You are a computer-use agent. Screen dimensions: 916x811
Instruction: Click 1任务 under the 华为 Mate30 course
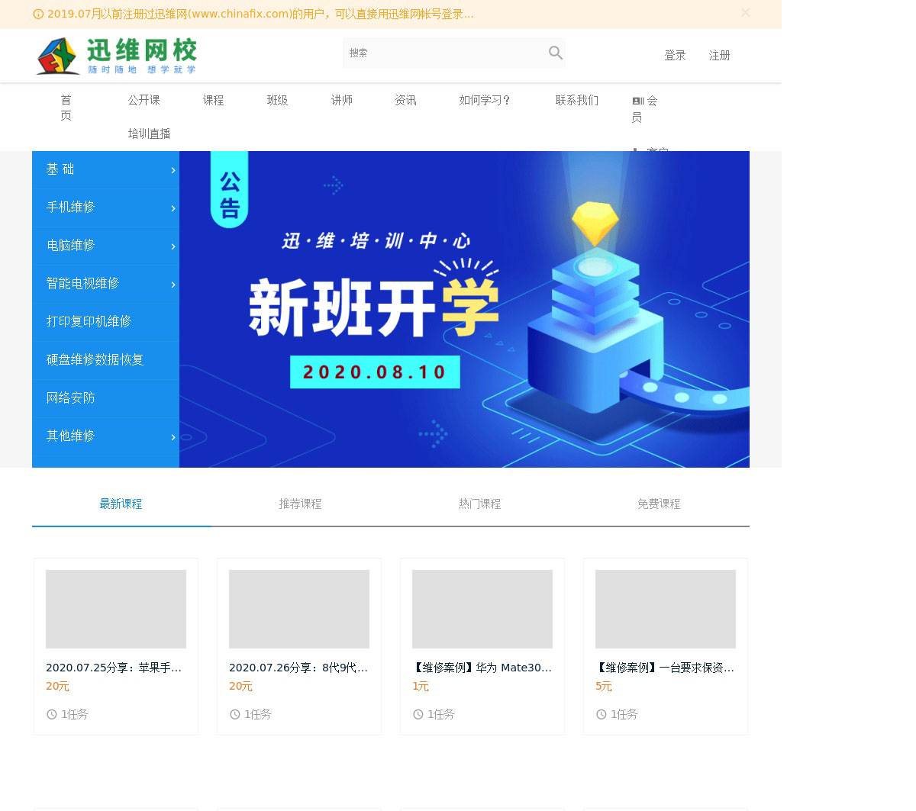(441, 714)
